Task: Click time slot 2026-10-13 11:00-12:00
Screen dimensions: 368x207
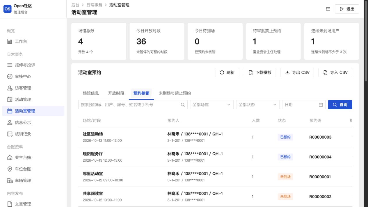Action: [x=102, y=140]
